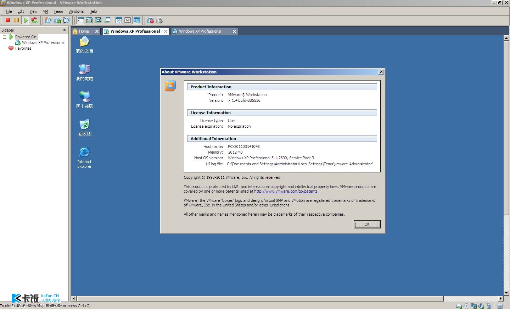Viewport: 510px width, 310px height.
Task: Open the Windows menu
Action: coord(76,11)
